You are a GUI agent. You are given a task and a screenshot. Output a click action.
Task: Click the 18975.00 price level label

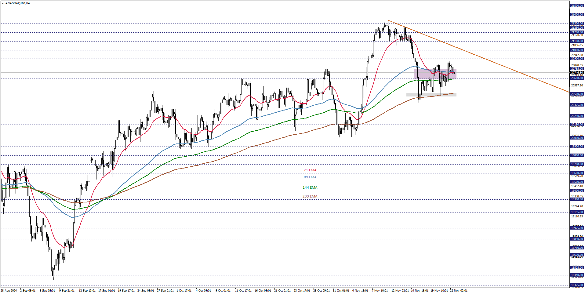pos(577,228)
